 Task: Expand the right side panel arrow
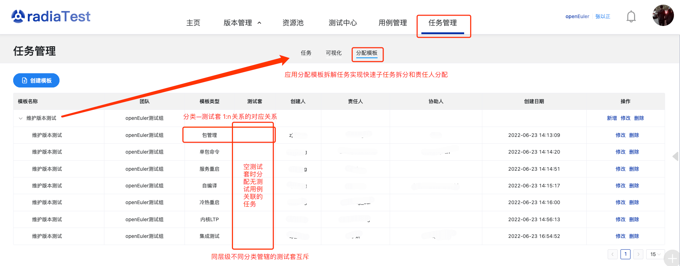[675, 156]
